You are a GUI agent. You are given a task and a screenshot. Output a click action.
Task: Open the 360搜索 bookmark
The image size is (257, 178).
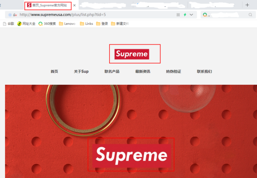pos(47,24)
